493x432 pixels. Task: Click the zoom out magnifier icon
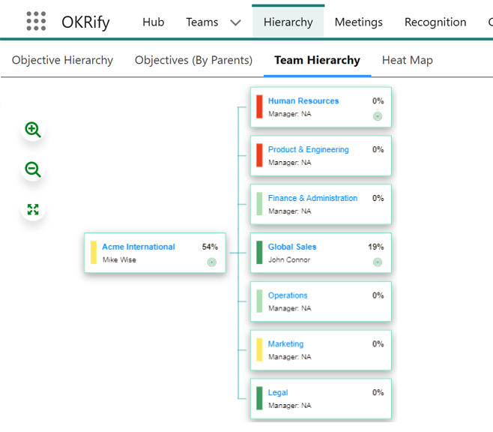(x=33, y=170)
